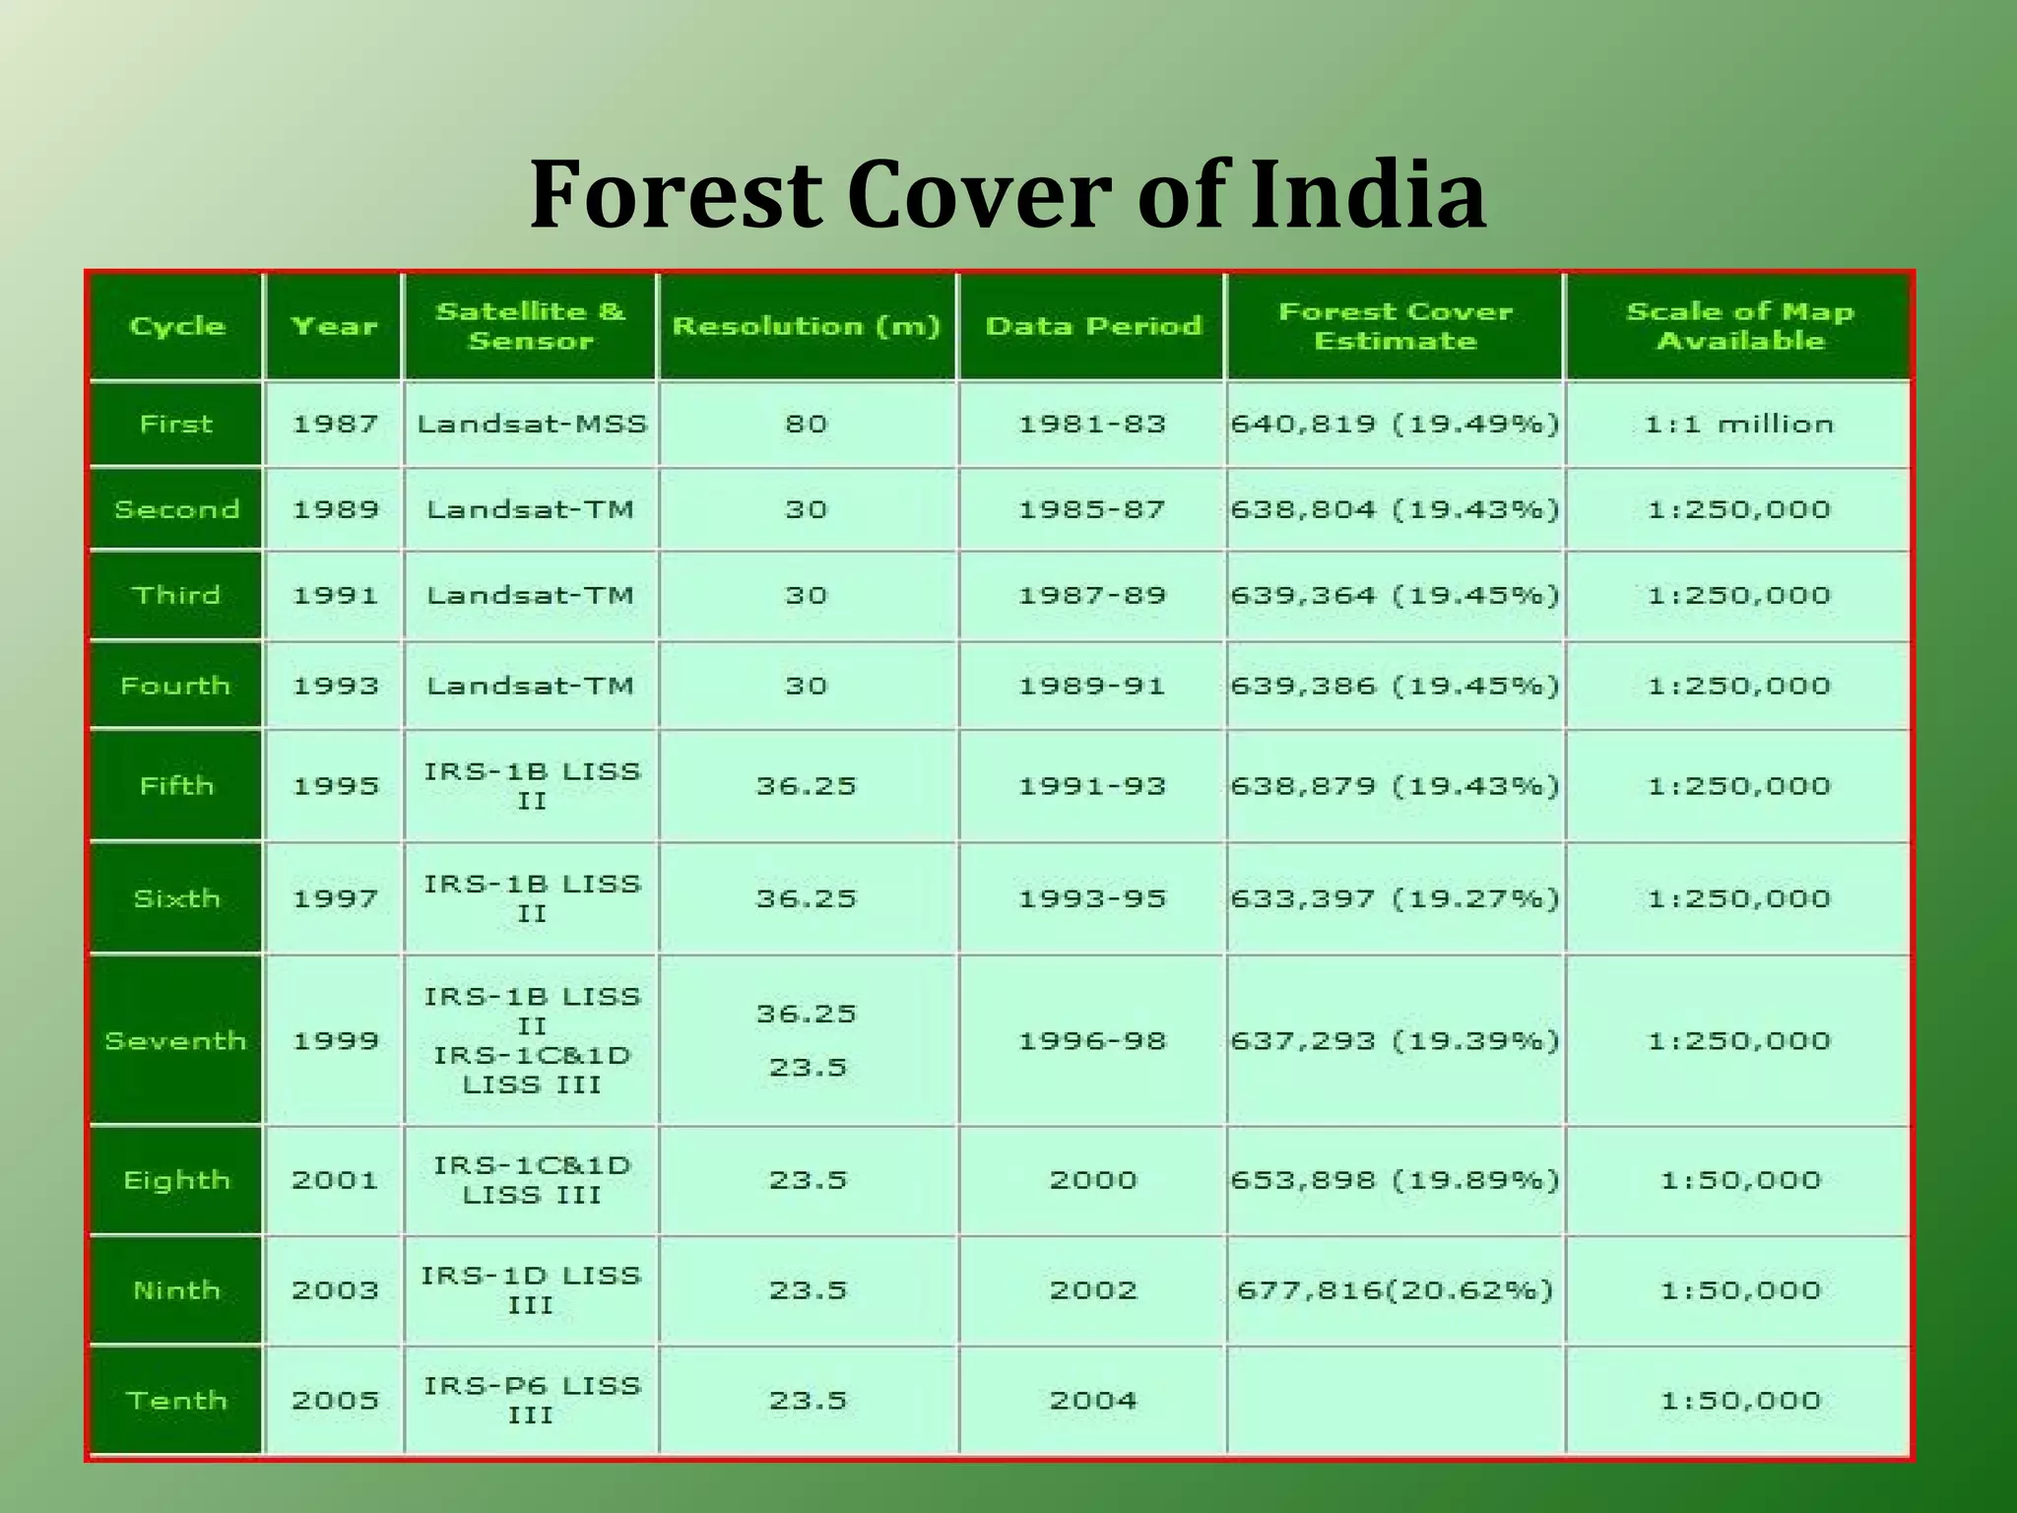Screen dimensions: 2017x1513
Task: Click the "Satellite & Sensor" column header
Action: (x=531, y=326)
